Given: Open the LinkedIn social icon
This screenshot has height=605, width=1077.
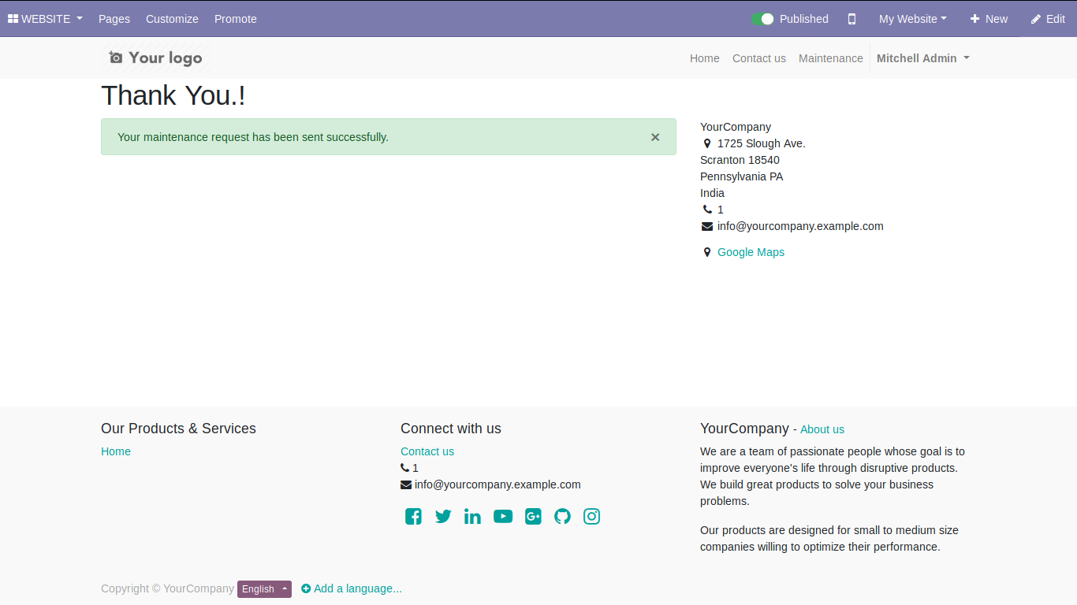Looking at the screenshot, I should (x=472, y=516).
